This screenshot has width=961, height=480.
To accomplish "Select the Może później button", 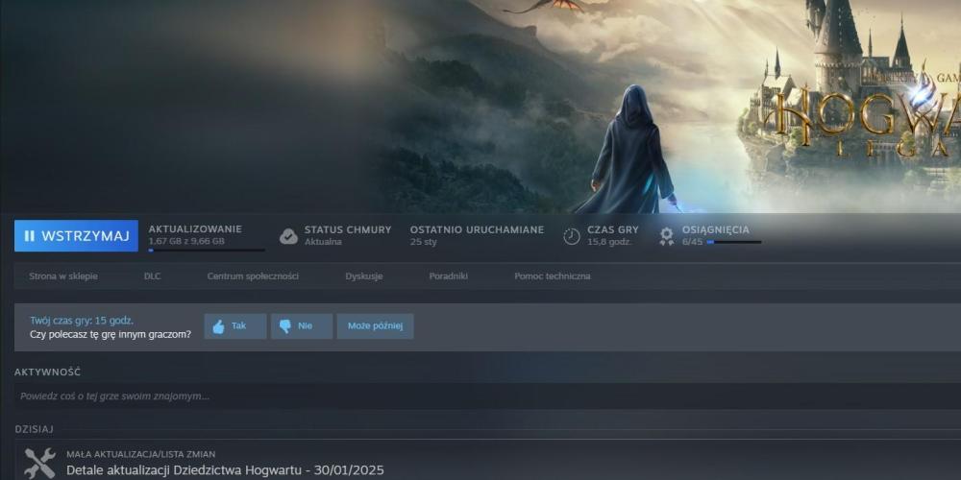I will 375,326.
